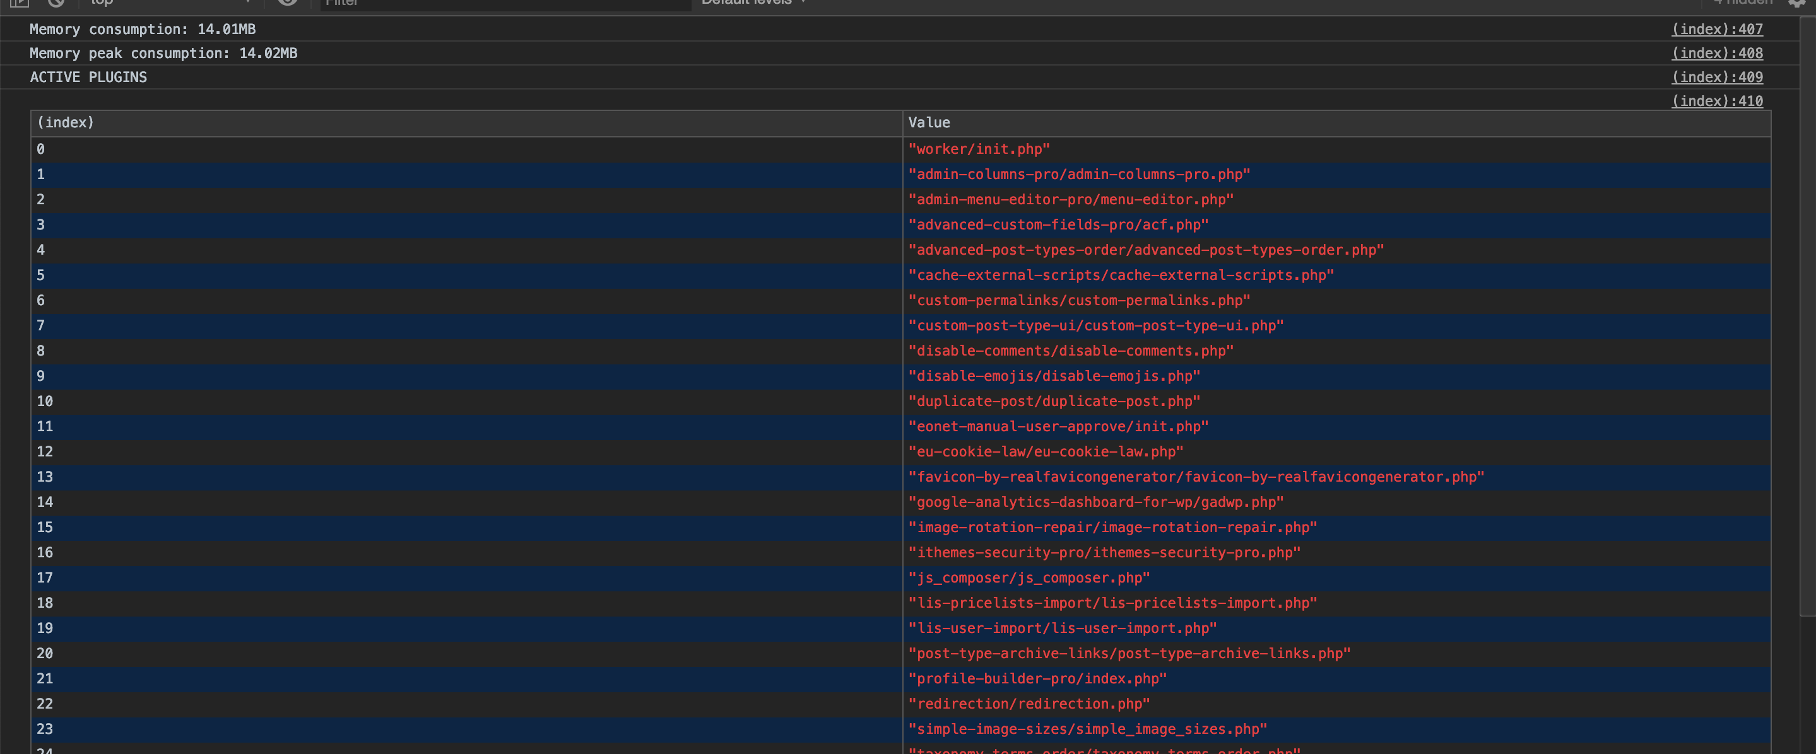Select index row 17 js_composer.php
1816x754 pixels.
click(464, 577)
